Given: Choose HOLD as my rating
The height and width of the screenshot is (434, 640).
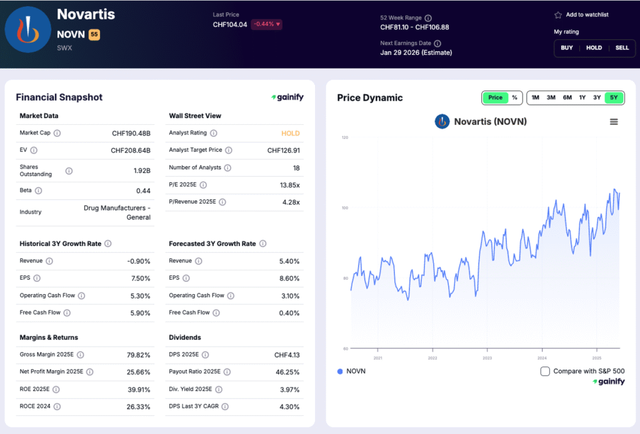Looking at the screenshot, I should (594, 48).
